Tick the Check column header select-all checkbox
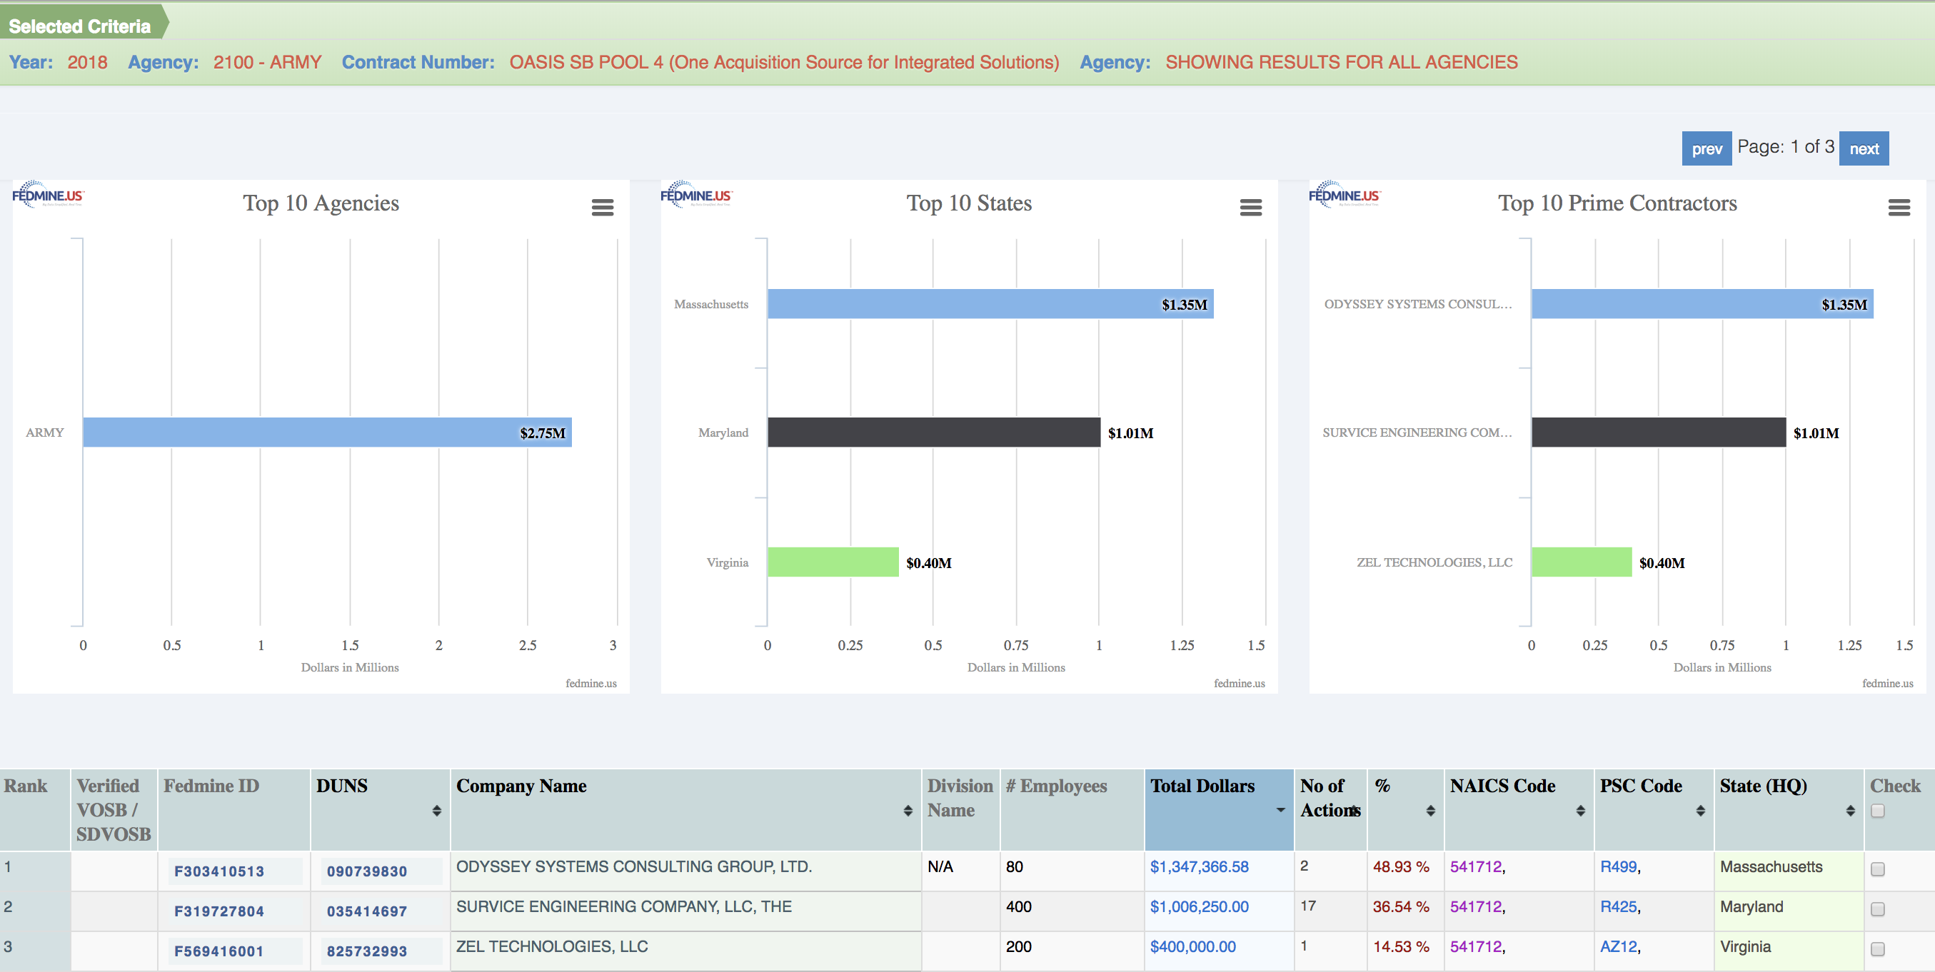1935x972 pixels. pyautogui.click(x=1878, y=811)
